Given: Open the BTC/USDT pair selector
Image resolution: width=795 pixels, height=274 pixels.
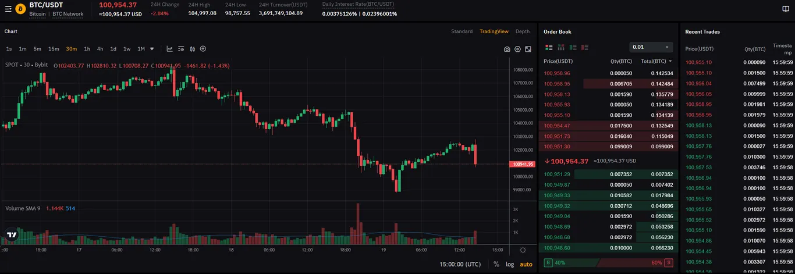Looking at the screenshot, I should click(x=46, y=5).
